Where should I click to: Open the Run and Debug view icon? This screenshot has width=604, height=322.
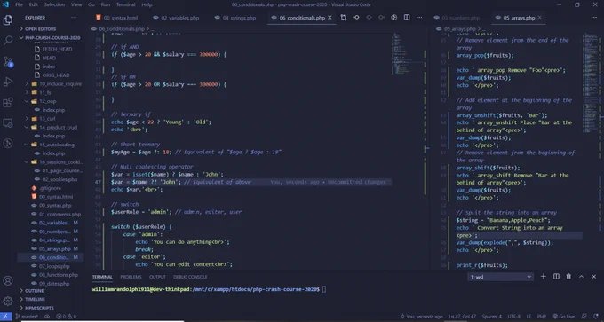[x=8, y=82]
